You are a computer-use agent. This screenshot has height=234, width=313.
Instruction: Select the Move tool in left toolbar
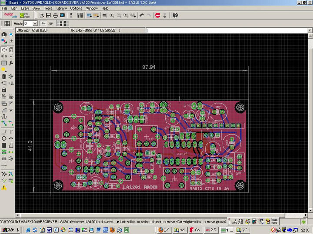4,49
